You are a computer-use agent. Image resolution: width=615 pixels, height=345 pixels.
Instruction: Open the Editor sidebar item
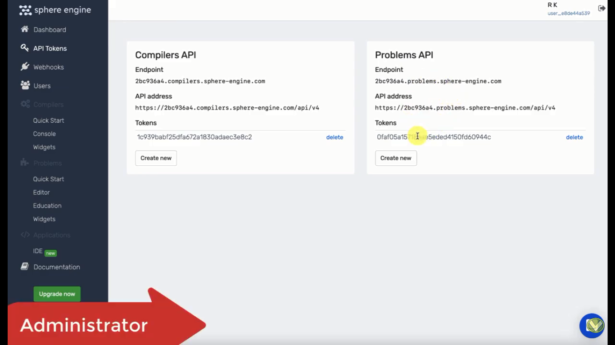pyautogui.click(x=41, y=192)
